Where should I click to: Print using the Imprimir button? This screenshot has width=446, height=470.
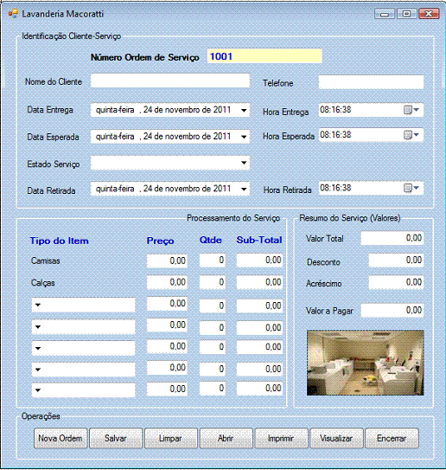pyautogui.click(x=281, y=438)
